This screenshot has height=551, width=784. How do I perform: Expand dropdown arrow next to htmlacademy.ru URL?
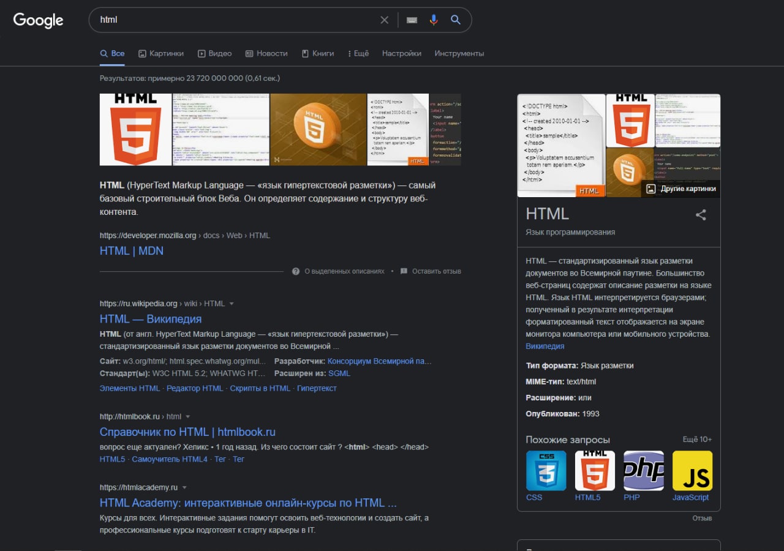pyautogui.click(x=184, y=488)
